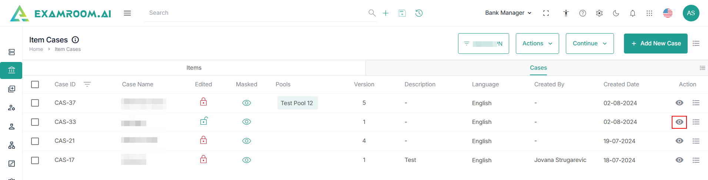The height and width of the screenshot is (180, 708).
Task: Toggle dark mode moon icon
Action: 616,13
